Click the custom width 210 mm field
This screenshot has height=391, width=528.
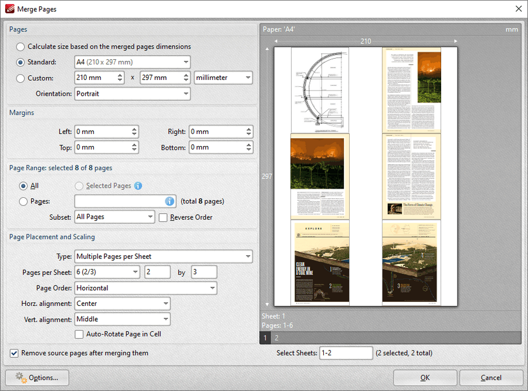tap(95, 77)
